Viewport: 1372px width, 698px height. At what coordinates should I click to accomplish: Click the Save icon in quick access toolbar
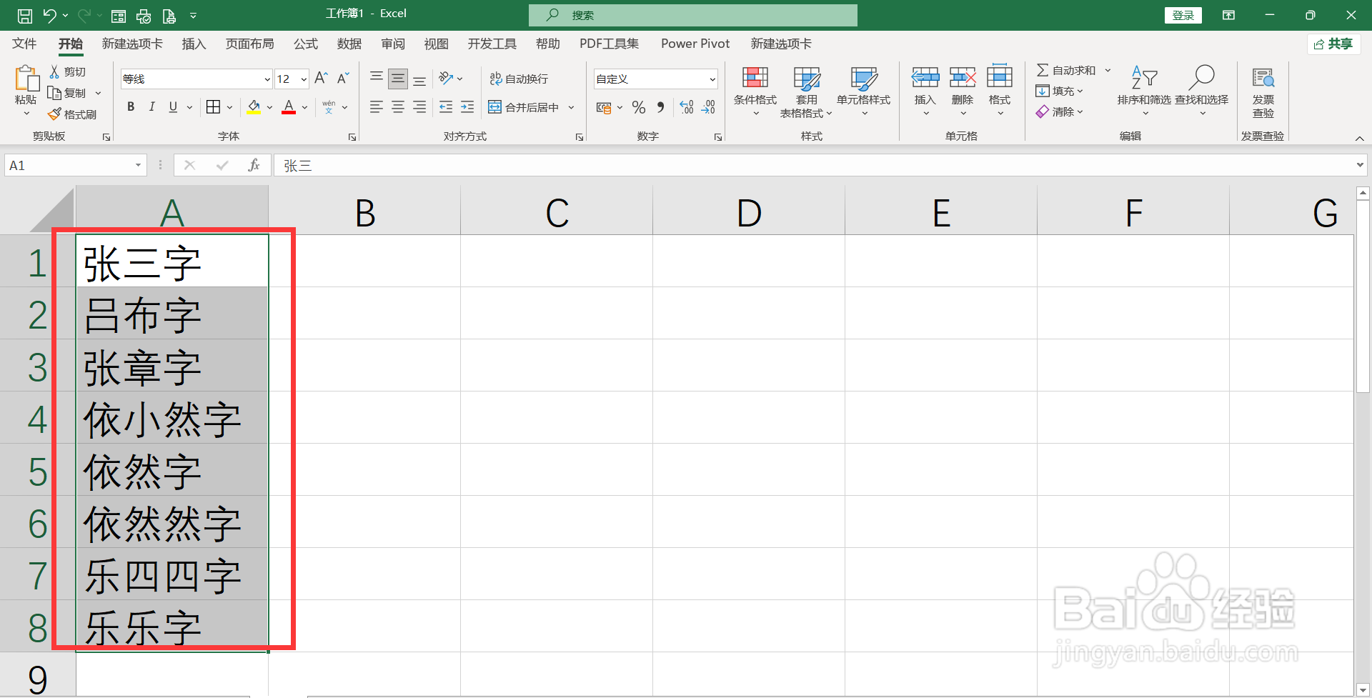click(24, 15)
